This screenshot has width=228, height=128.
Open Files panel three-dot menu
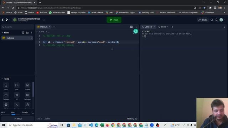(x=32, y=33)
